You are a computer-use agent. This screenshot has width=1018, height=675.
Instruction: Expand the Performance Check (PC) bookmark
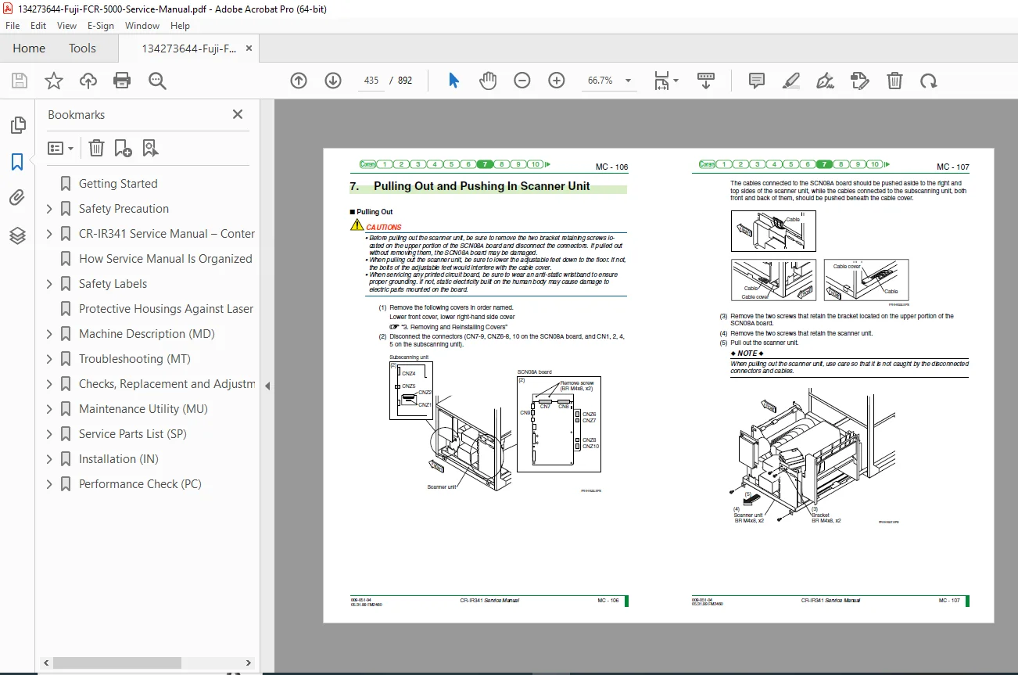pos(49,484)
